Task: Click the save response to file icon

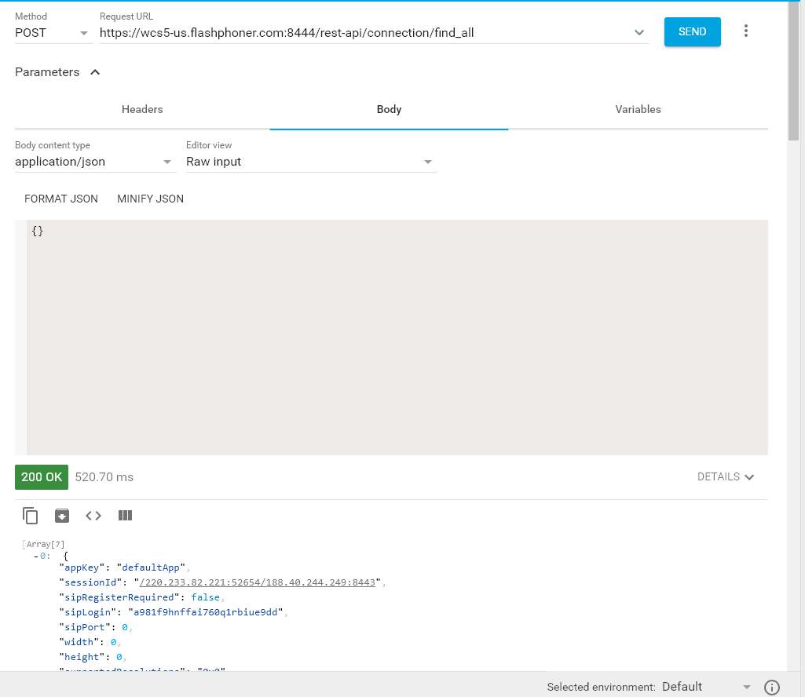Action: click(62, 516)
